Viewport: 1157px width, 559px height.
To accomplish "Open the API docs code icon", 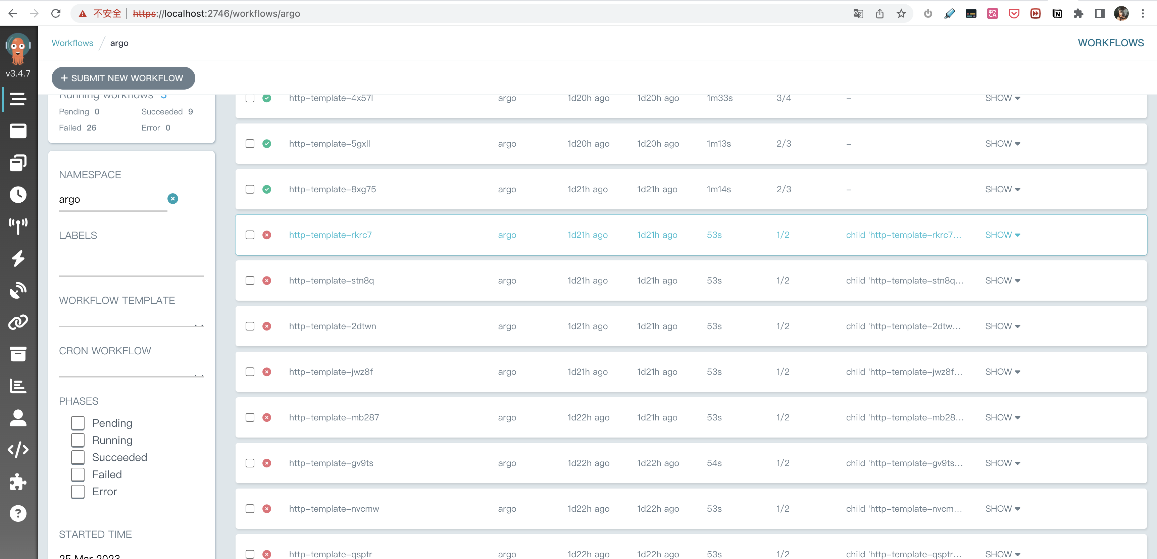I will click(x=18, y=449).
